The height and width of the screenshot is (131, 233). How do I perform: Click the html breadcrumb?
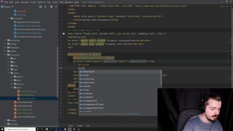71,126
